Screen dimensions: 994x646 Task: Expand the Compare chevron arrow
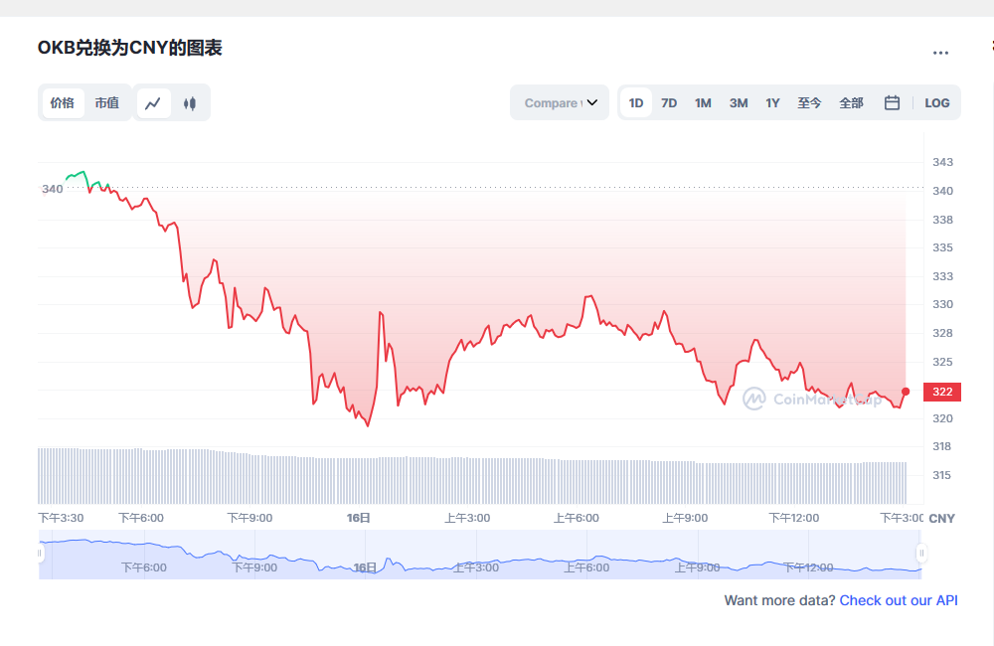[592, 102]
